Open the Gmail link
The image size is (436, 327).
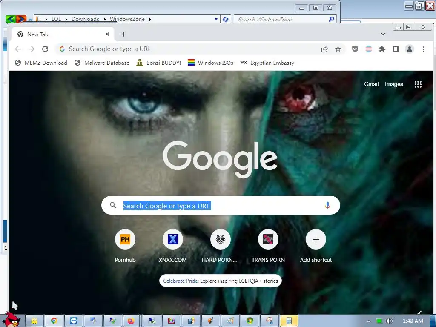point(371,84)
